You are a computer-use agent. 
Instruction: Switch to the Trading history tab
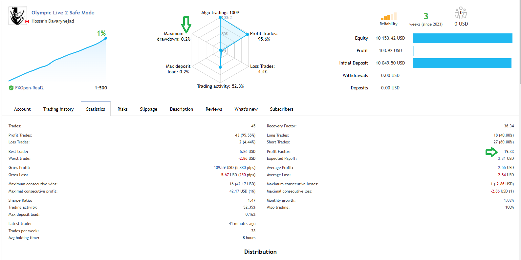pos(58,109)
